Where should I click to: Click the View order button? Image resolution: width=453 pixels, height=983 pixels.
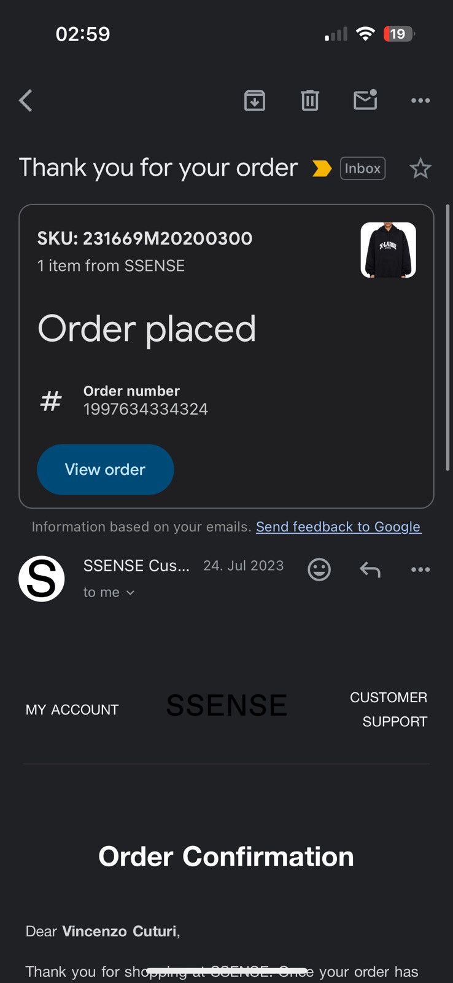click(x=106, y=469)
